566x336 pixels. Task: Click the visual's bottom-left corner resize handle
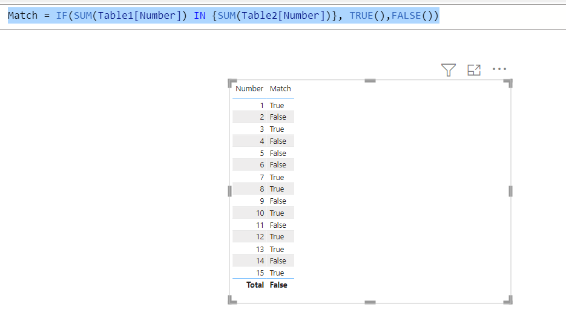[x=232, y=300]
